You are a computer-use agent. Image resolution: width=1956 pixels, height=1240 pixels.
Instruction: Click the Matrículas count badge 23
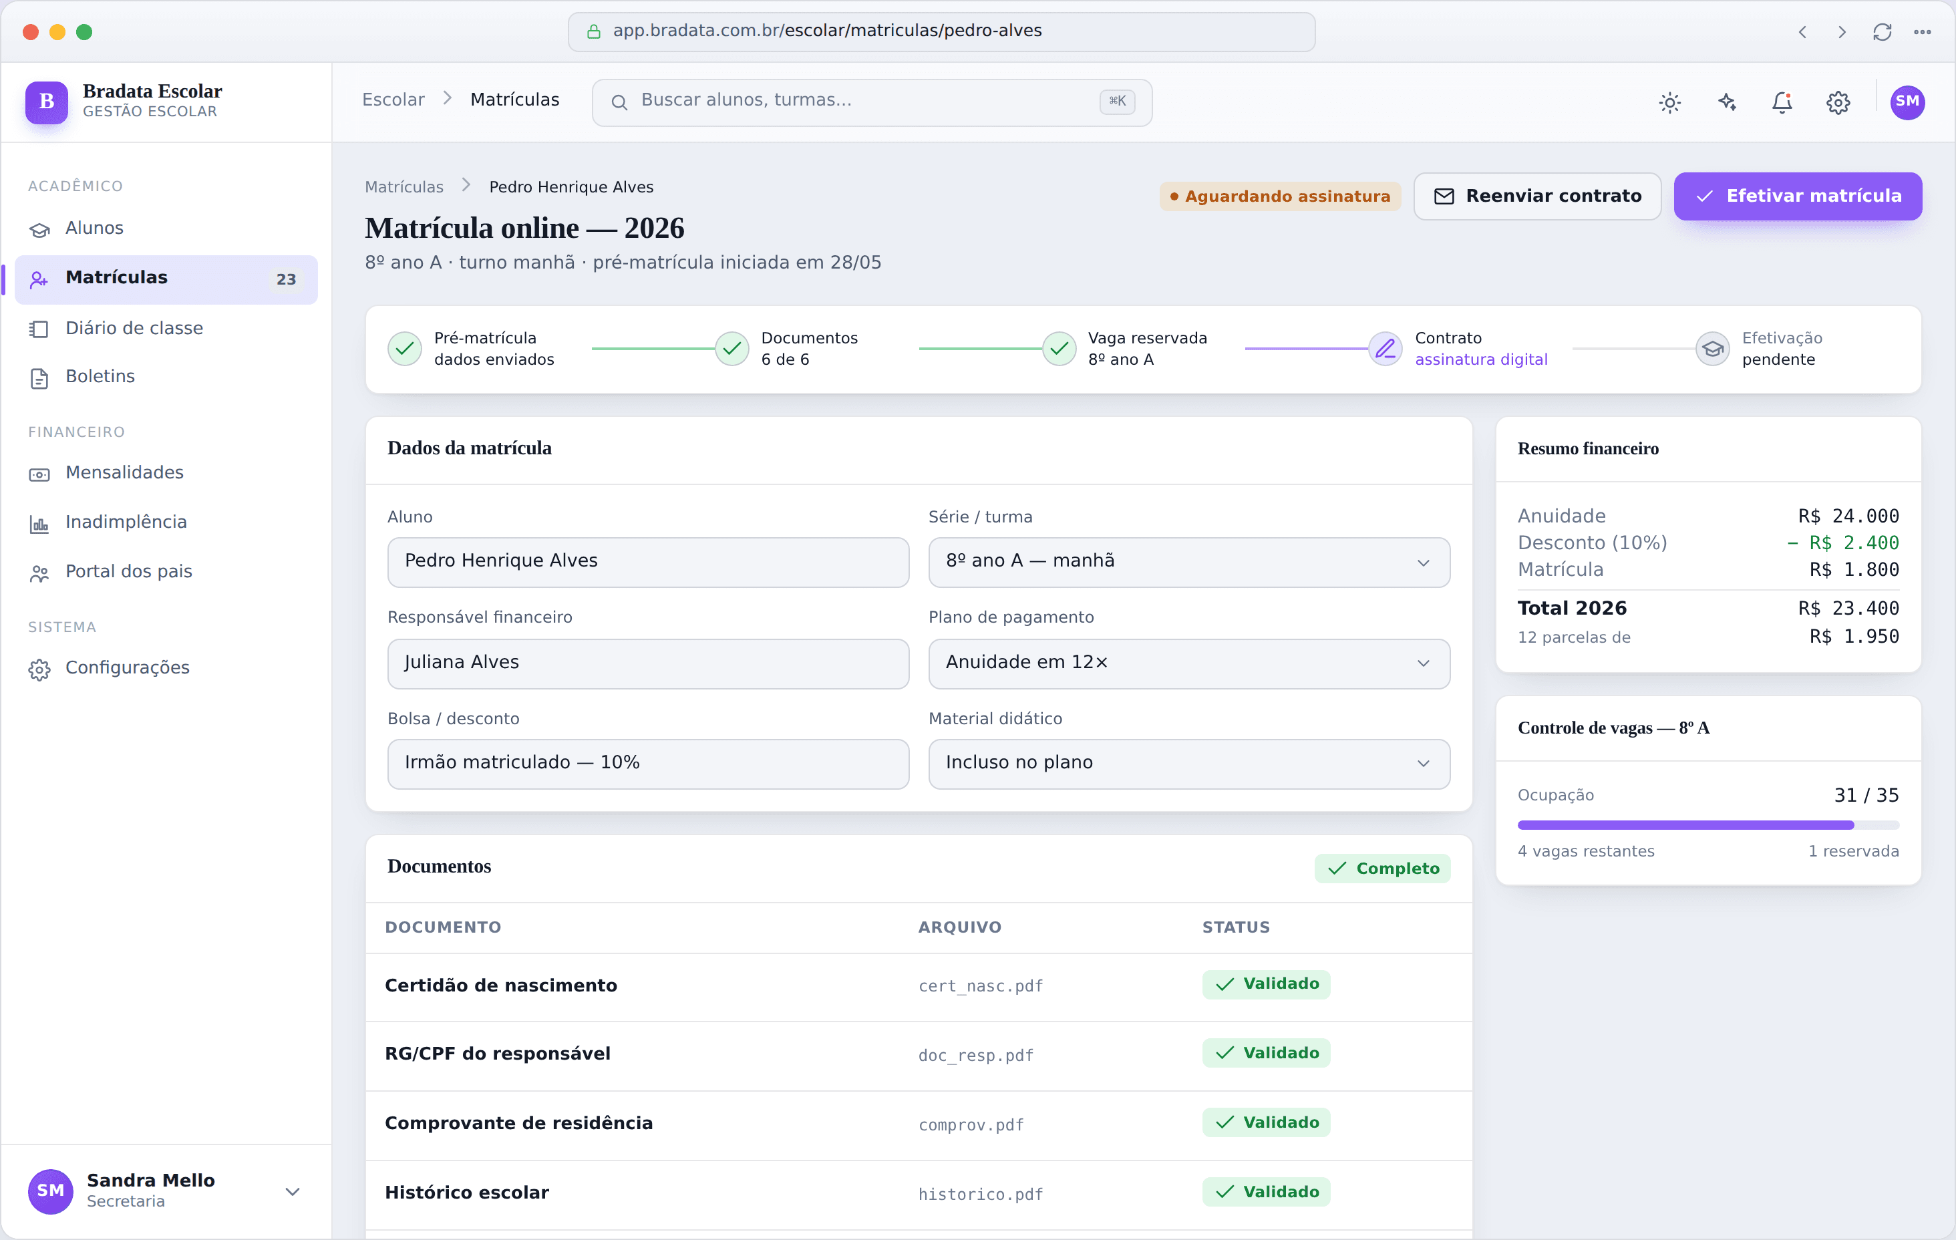pyautogui.click(x=286, y=279)
